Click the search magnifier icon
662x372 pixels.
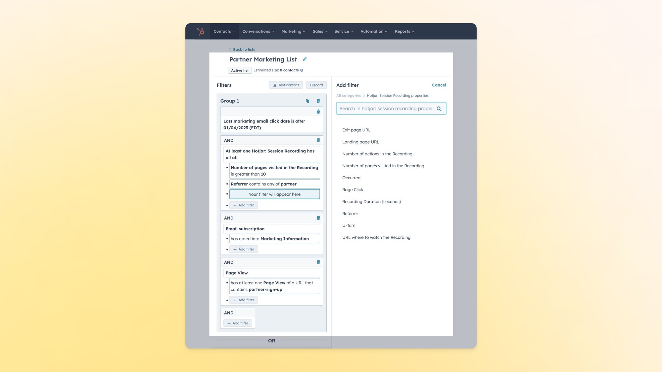pyautogui.click(x=439, y=109)
